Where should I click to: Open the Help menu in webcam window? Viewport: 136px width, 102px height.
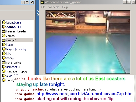(x=65, y=7)
